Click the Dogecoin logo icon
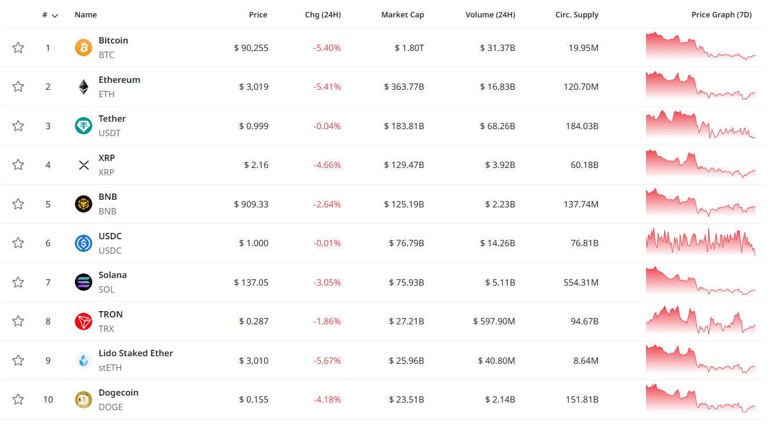The height and width of the screenshot is (424, 772). click(x=84, y=400)
